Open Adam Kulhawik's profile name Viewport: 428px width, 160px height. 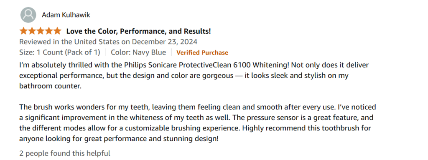pos(66,15)
